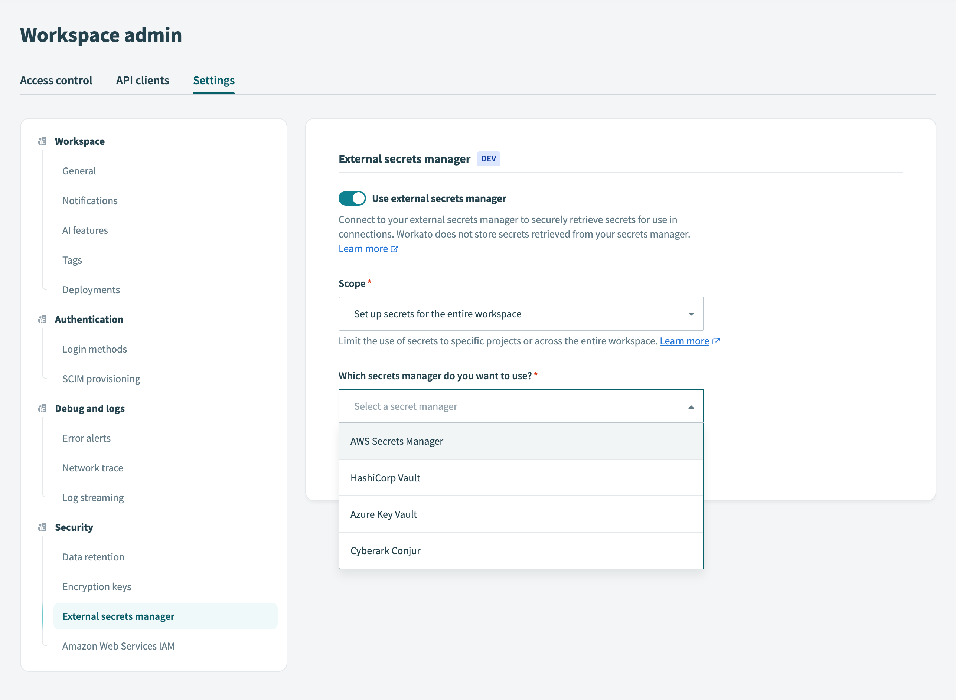Image resolution: width=956 pixels, height=700 pixels.
Task: Open Learn more link below description
Action: [x=363, y=249]
